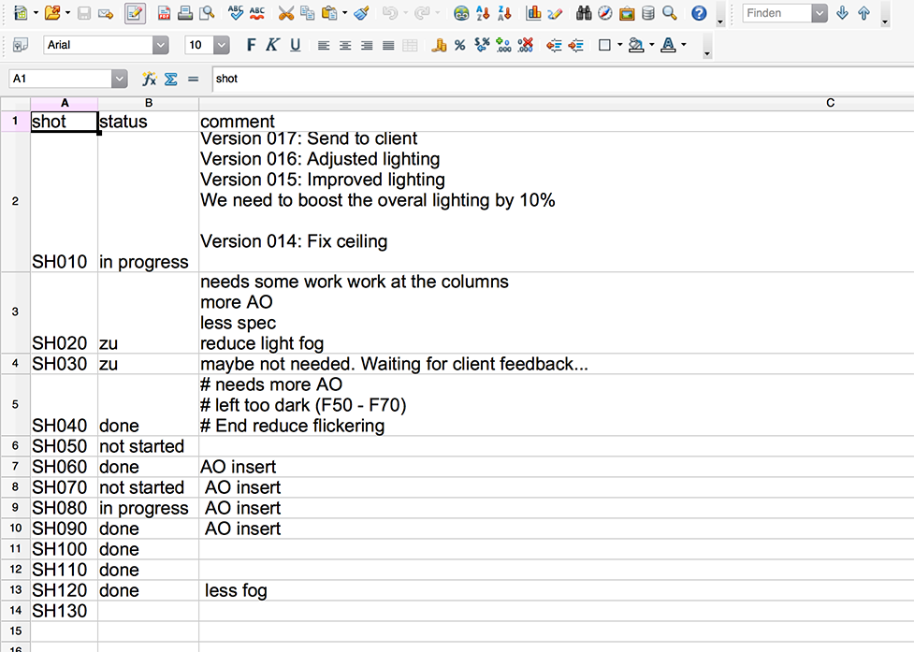Sort column ascending A to Z
The height and width of the screenshot is (652, 914).
click(484, 13)
